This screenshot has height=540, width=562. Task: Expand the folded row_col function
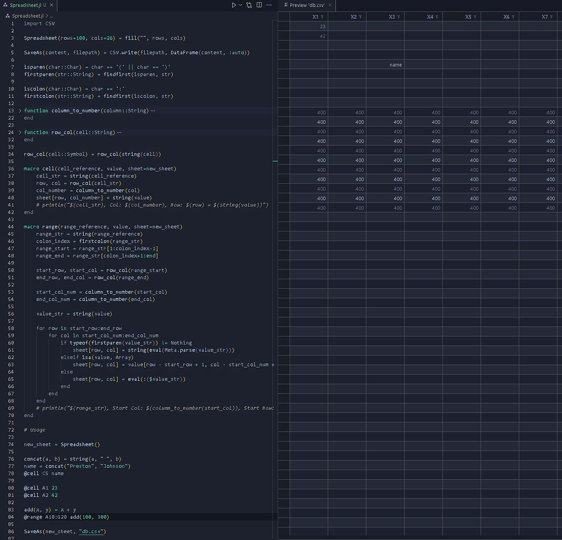[21, 132]
